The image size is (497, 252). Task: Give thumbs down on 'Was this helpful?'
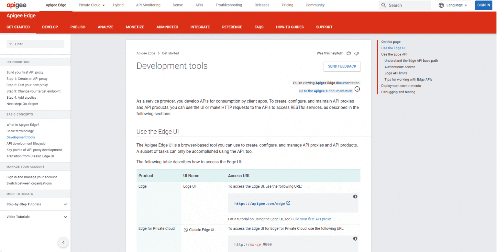356,53
